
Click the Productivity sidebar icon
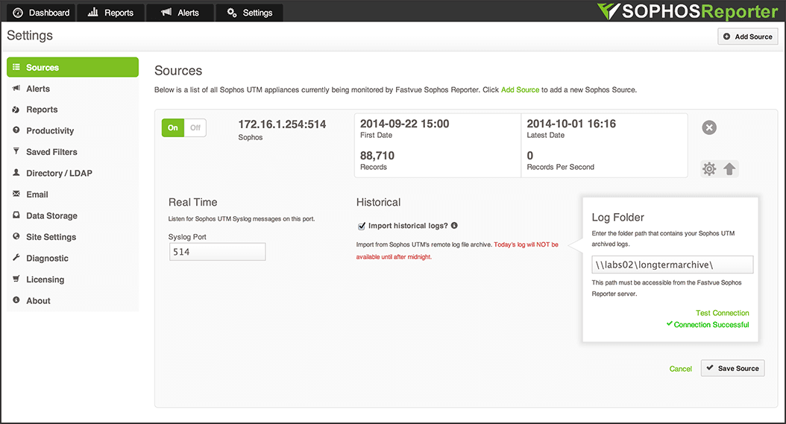(x=16, y=130)
